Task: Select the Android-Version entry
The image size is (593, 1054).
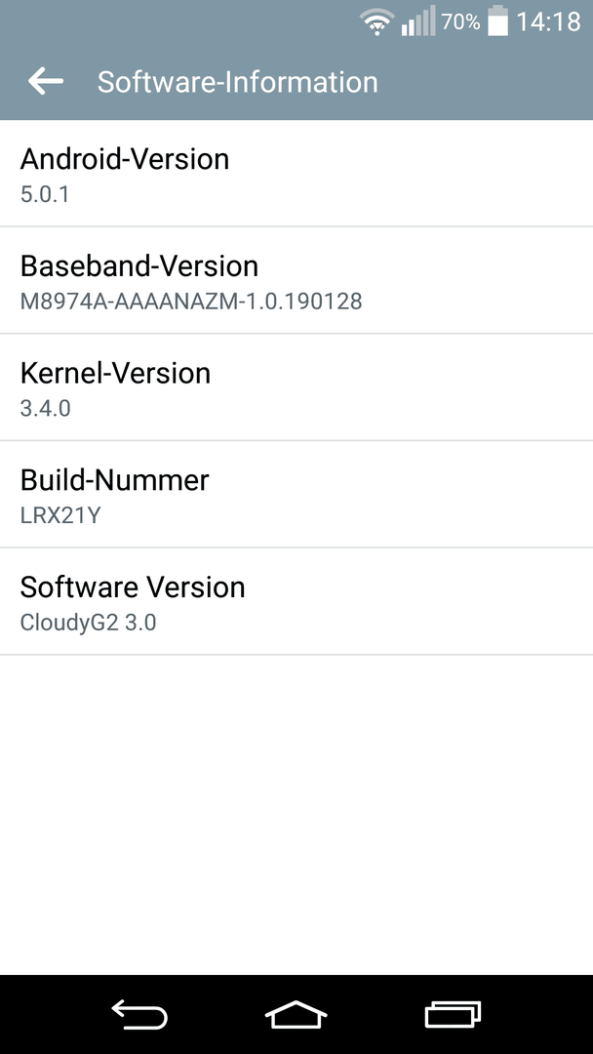Action: 296,174
